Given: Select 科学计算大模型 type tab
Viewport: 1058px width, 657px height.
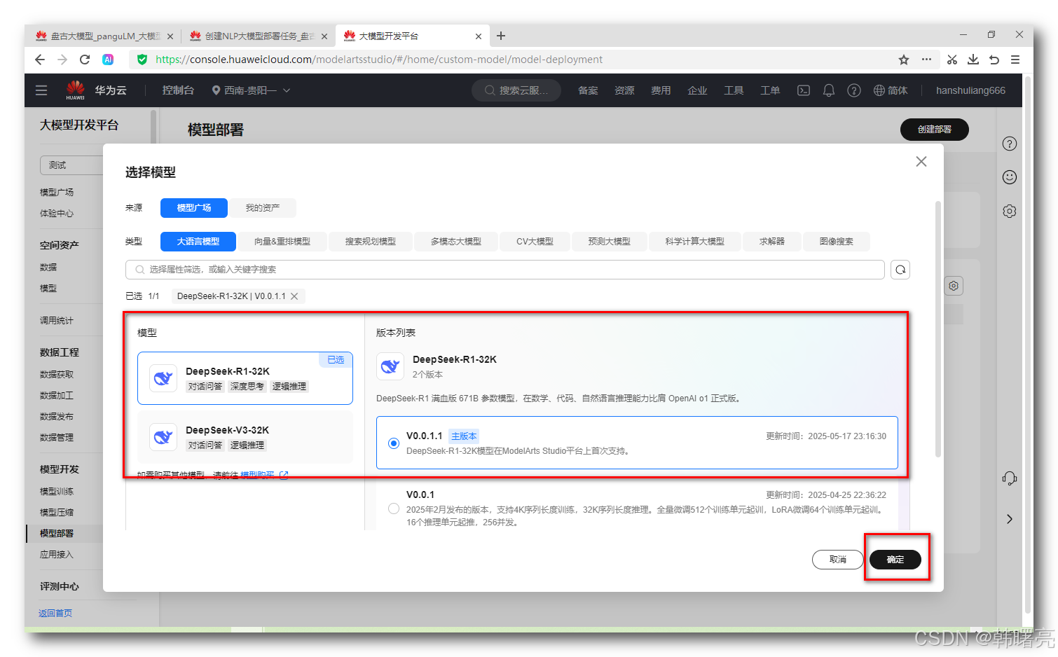Looking at the screenshot, I should pyautogui.click(x=695, y=242).
